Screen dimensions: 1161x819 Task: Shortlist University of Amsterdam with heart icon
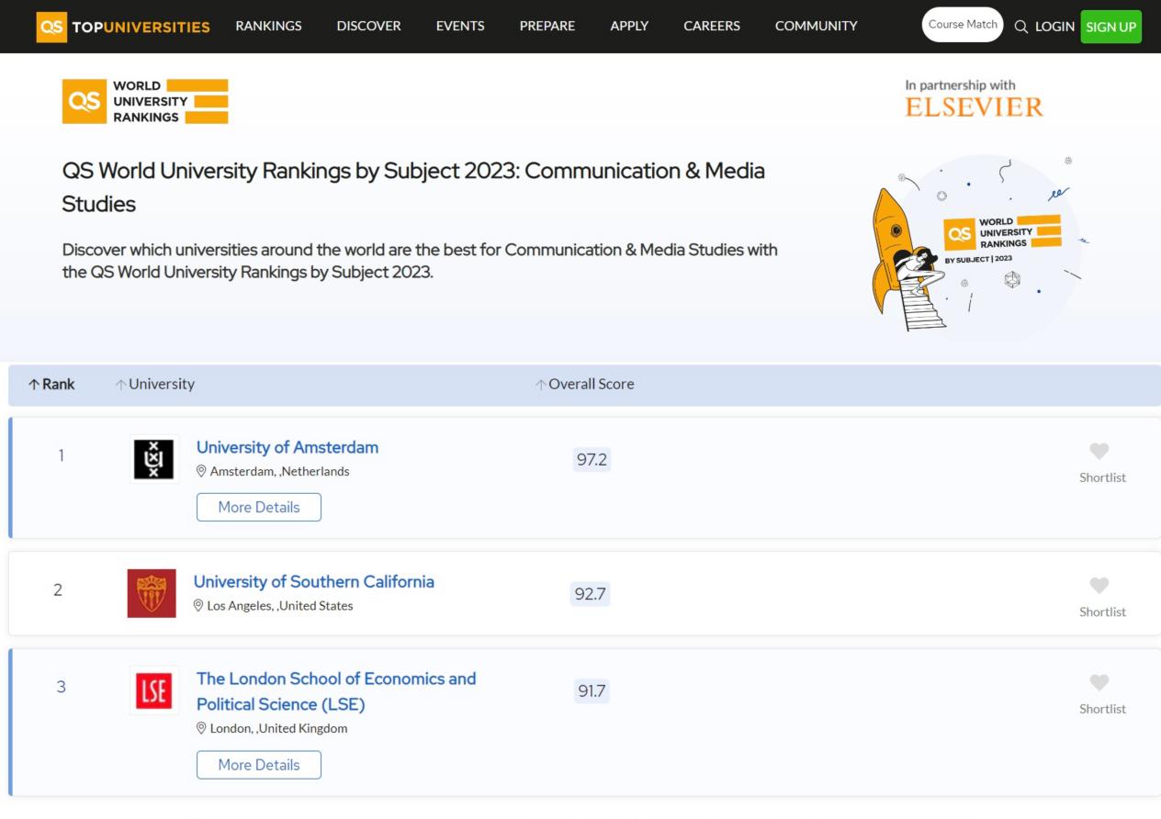coord(1099,451)
